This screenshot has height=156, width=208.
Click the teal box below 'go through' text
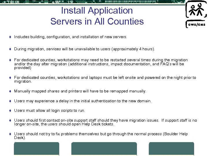[104, 148]
